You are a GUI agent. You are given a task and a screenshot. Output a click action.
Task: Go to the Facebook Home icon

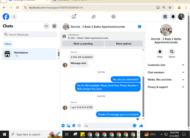(x=74, y=17)
